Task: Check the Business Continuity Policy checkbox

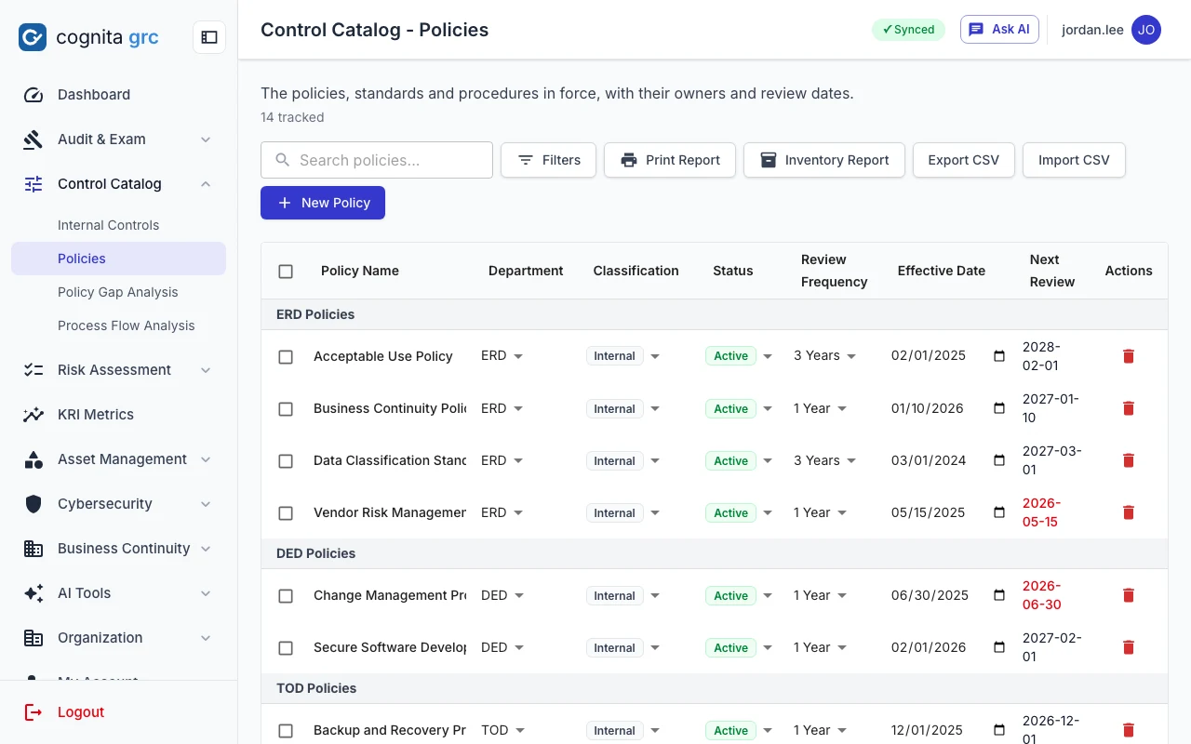Action: click(286, 409)
